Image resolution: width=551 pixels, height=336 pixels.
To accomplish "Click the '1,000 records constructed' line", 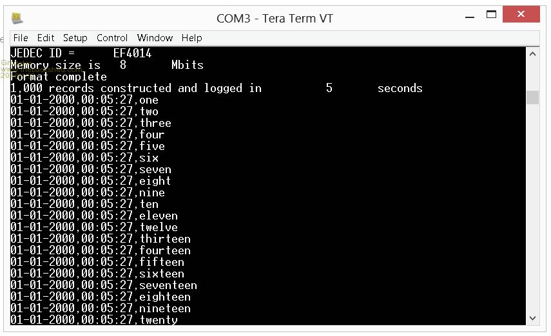I will [217, 88].
